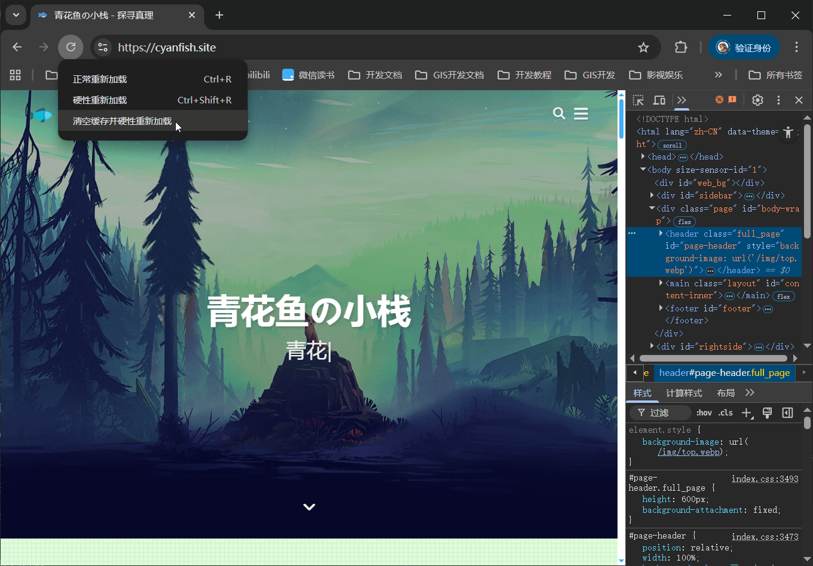Image resolution: width=813 pixels, height=566 pixels.
Task: Switch to the 样式 tab
Action: [643, 393]
